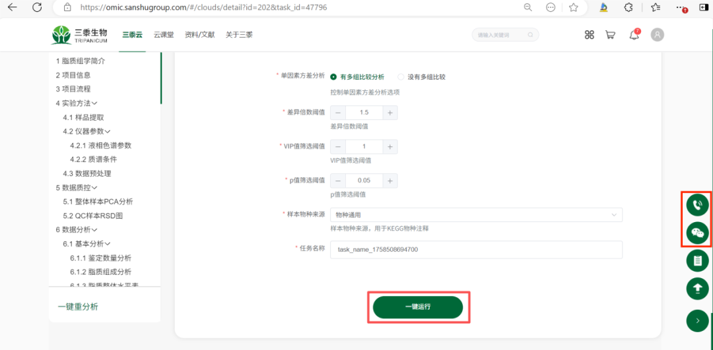Click the 任务名称 input field
713x350 pixels.
pos(476,250)
